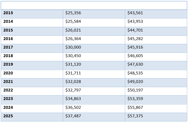Select the $57,375 value
The height and width of the screenshot is (123, 189).
pyautogui.click(x=135, y=116)
